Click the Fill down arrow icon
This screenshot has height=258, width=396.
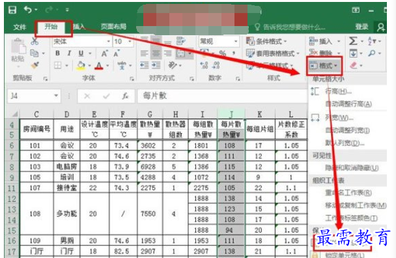click(353, 53)
